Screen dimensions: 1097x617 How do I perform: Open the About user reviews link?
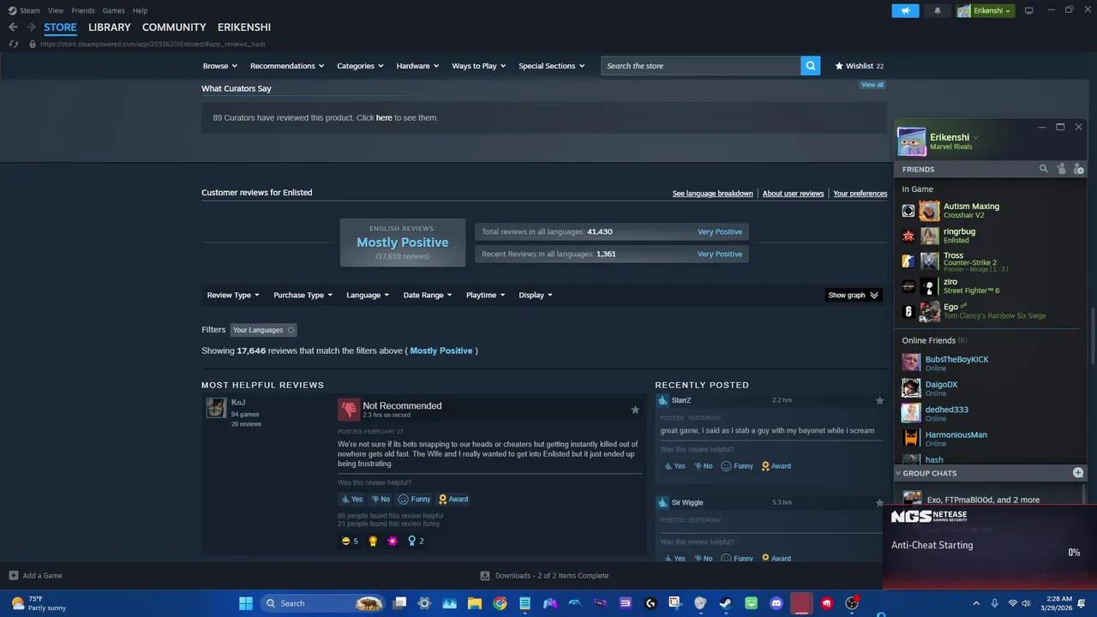tap(793, 194)
